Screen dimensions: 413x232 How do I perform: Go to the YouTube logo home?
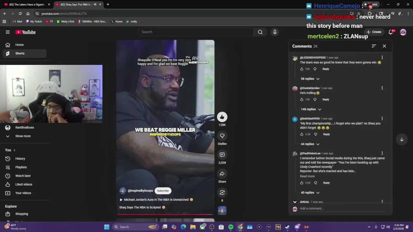tap(25, 32)
